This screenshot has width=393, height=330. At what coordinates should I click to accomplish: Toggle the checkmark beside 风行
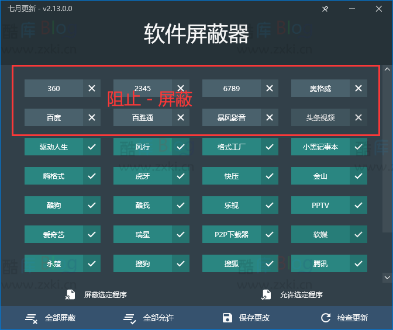[181, 147]
